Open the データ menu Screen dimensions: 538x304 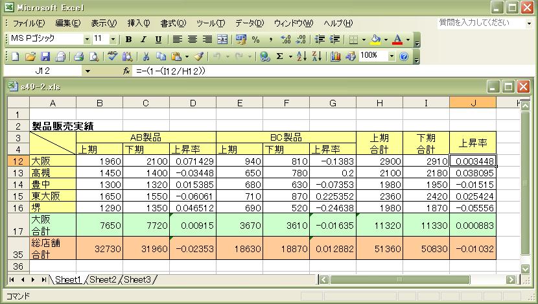tap(250, 23)
